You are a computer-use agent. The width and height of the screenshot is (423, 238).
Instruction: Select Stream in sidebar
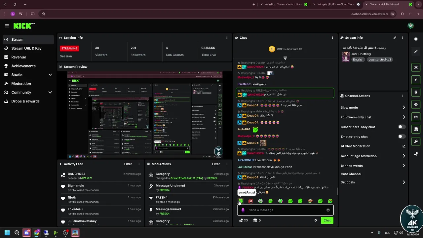[28, 39]
